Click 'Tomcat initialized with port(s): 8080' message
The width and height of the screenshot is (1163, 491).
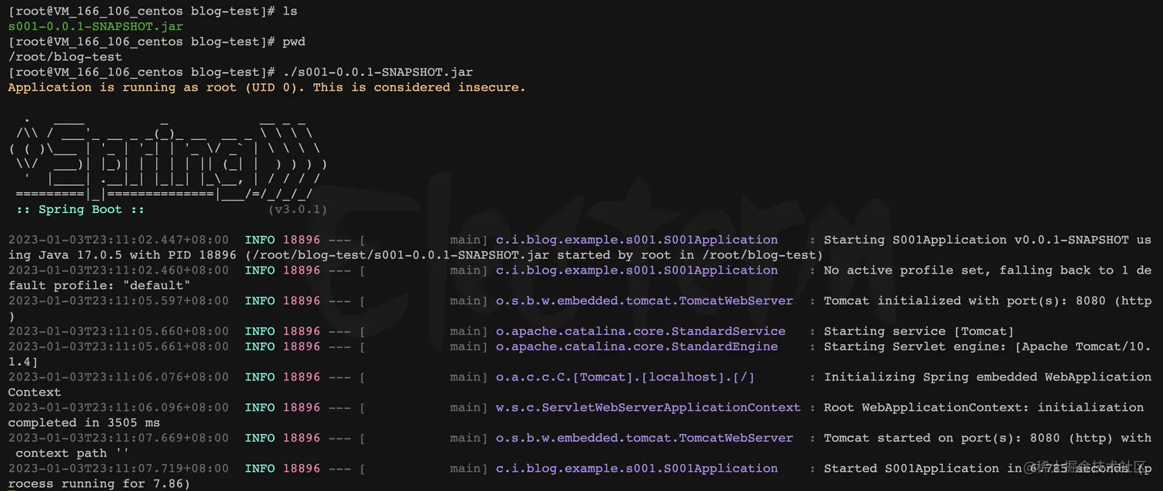988,300
